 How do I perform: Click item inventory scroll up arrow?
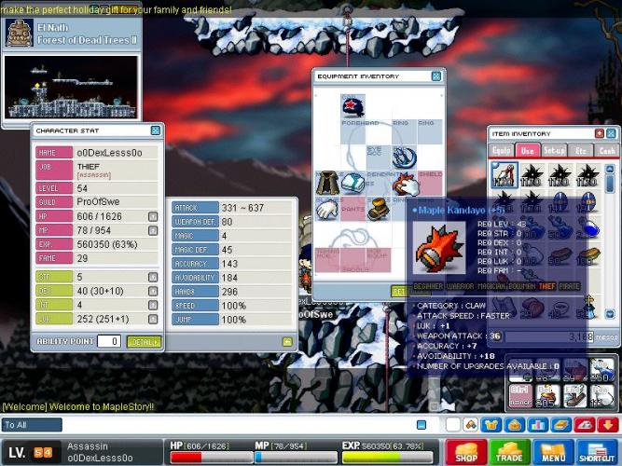point(610,169)
